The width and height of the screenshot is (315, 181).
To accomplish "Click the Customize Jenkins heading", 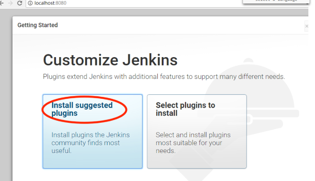I will [110, 60].
